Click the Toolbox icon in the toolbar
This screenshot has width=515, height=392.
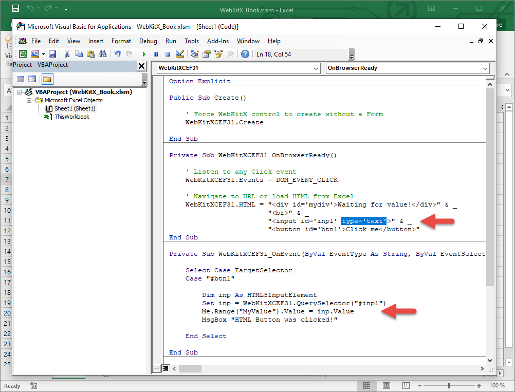[x=230, y=54]
